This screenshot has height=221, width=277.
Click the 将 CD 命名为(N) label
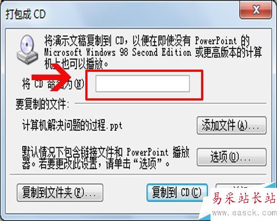click(x=53, y=84)
